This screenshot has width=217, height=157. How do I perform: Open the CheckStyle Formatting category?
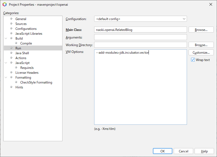coord(36,82)
